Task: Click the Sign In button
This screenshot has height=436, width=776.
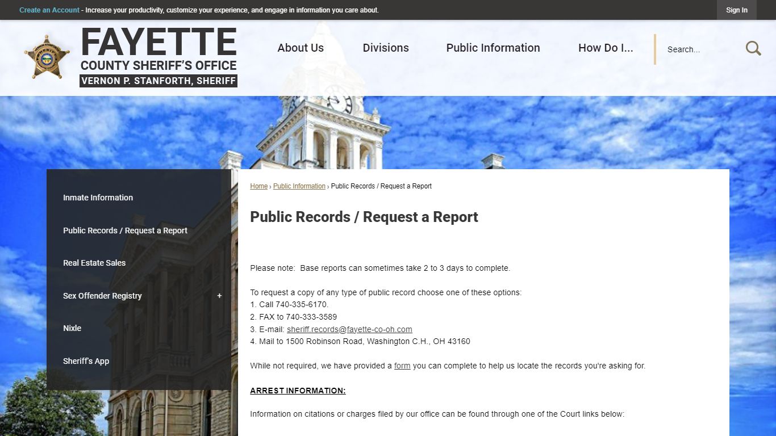Action: click(737, 10)
